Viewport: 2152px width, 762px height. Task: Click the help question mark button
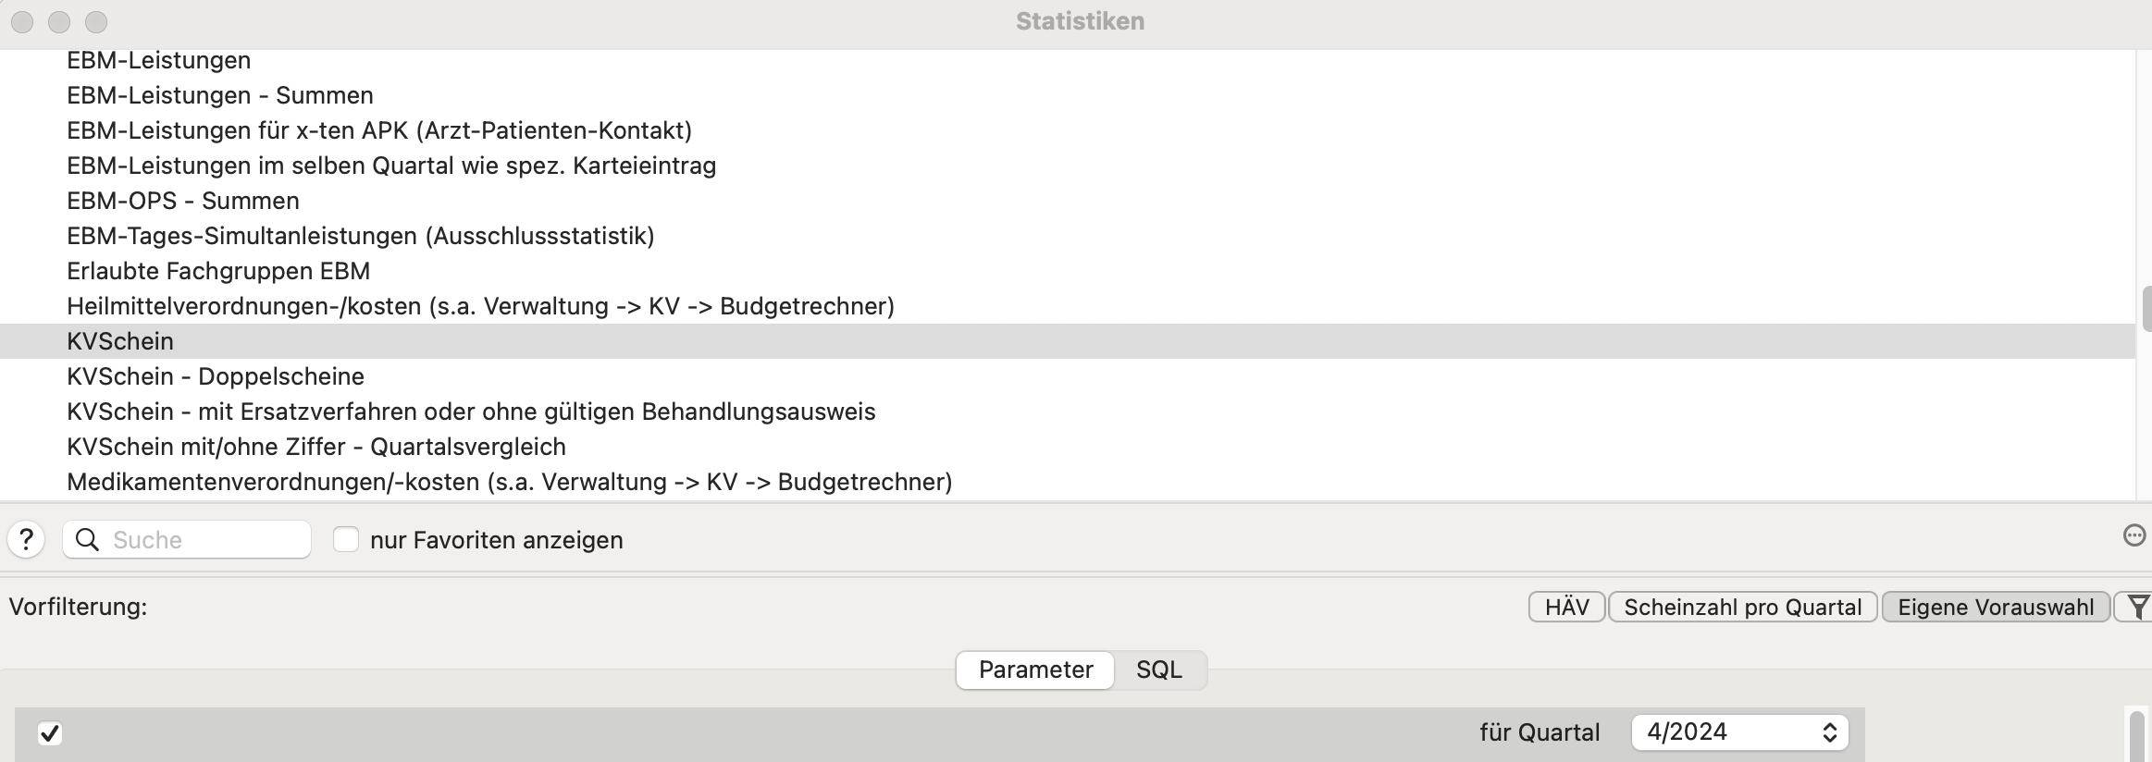[x=26, y=539]
